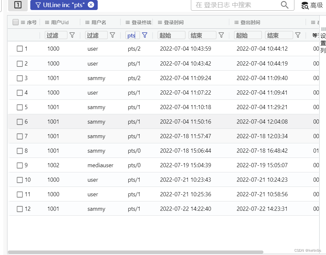Click the page layout icon showing number 1
This screenshot has width=326, height=255.
[x=18, y=5]
